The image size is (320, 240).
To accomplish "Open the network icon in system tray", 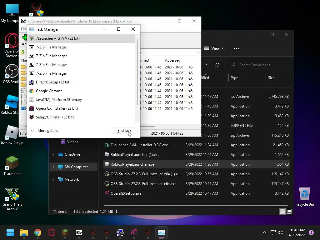I will click(x=273, y=232).
